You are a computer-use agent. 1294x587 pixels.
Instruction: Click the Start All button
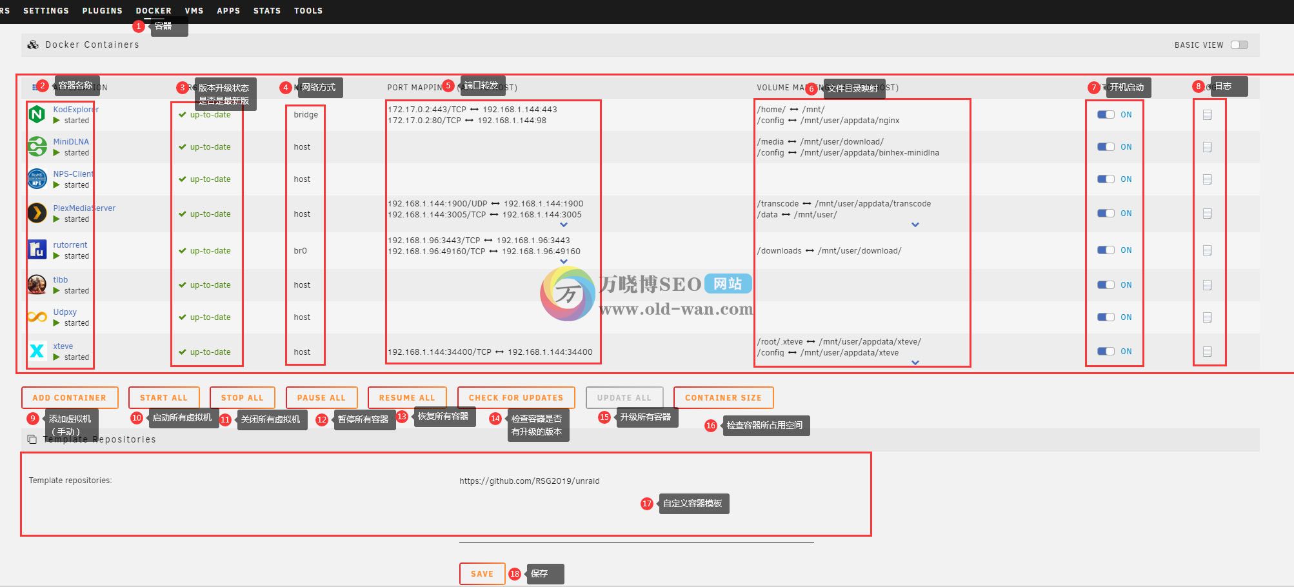(164, 398)
